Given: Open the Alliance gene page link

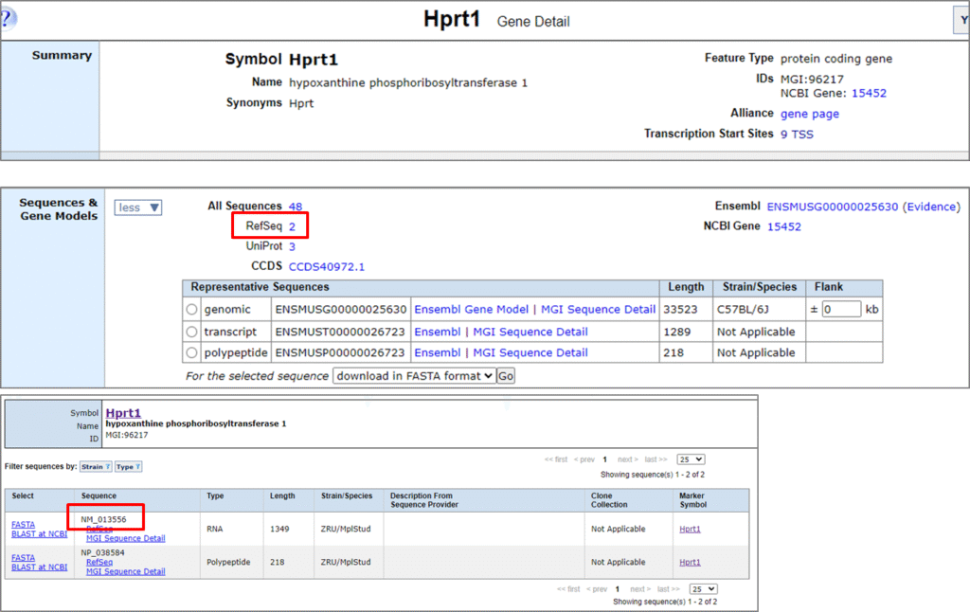Looking at the screenshot, I should pyautogui.click(x=809, y=114).
